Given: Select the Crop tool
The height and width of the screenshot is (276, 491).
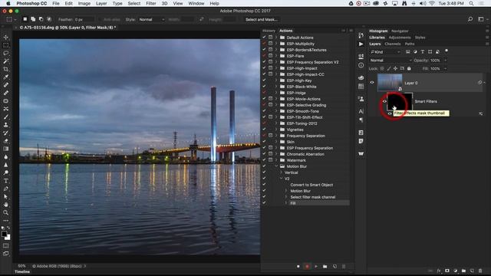Looking at the screenshot, I should point(5,69).
